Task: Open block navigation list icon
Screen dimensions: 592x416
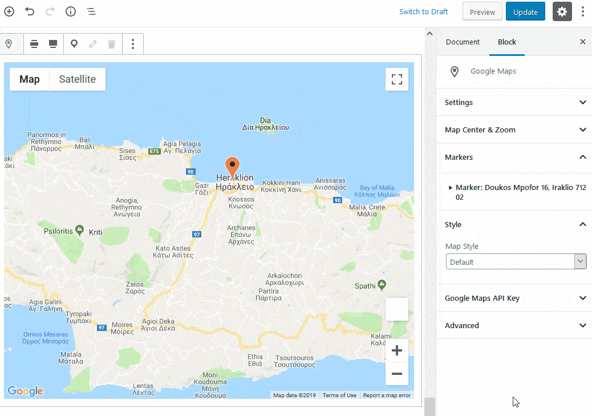Action: point(91,12)
